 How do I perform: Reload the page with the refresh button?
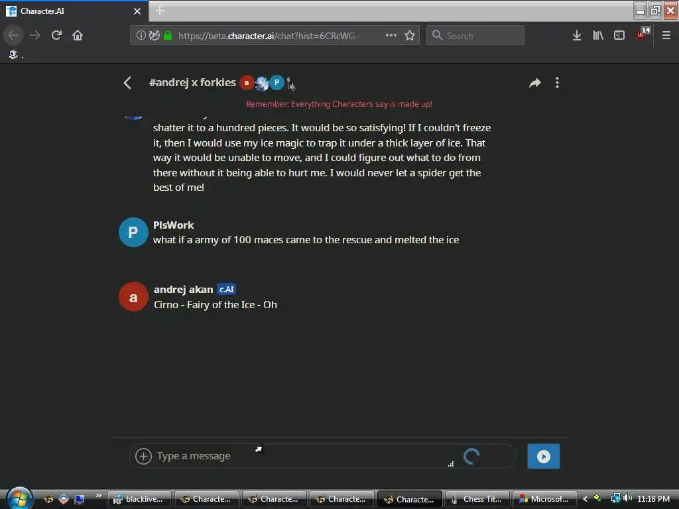pyautogui.click(x=56, y=35)
